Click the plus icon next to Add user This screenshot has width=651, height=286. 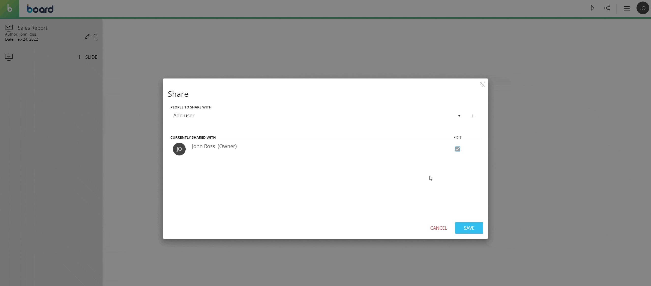tap(472, 116)
